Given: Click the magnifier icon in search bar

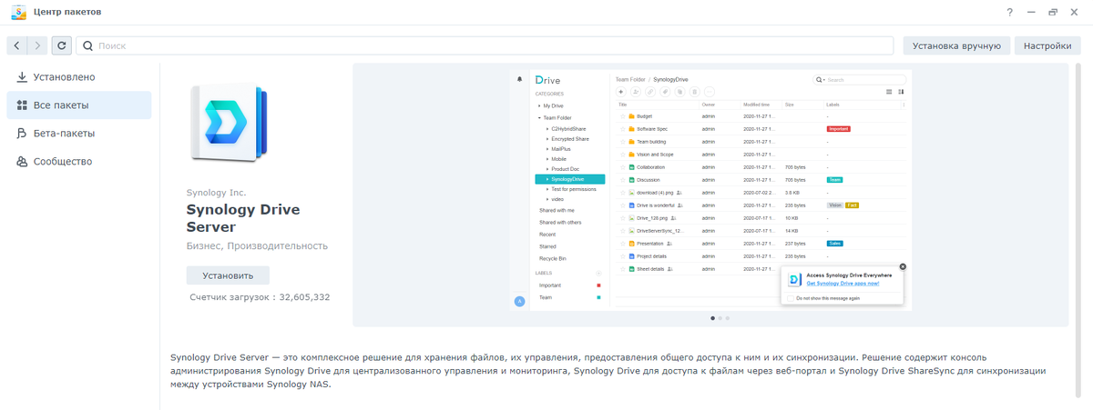Looking at the screenshot, I should click(88, 45).
